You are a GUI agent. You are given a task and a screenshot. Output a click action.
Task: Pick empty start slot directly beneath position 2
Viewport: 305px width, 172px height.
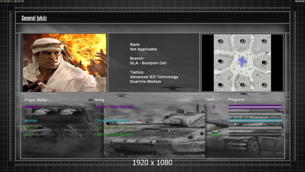[x=220, y=61]
